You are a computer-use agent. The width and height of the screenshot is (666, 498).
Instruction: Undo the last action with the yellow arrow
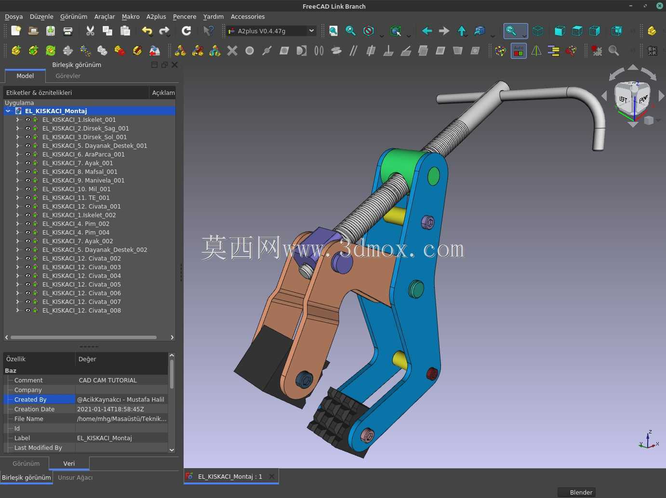coord(147,31)
